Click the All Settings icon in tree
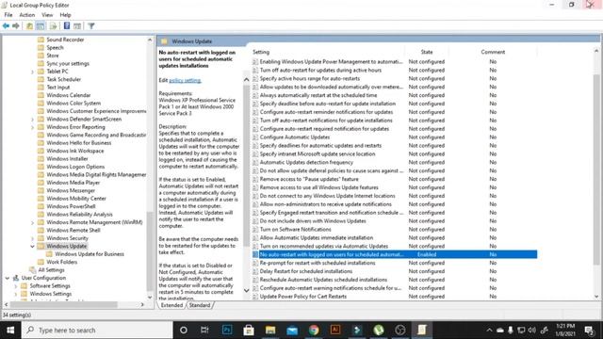 point(33,270)
